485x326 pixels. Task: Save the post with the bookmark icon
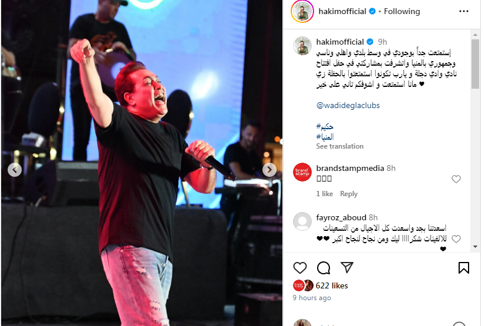pyautogui.click(x=464, y=268)
